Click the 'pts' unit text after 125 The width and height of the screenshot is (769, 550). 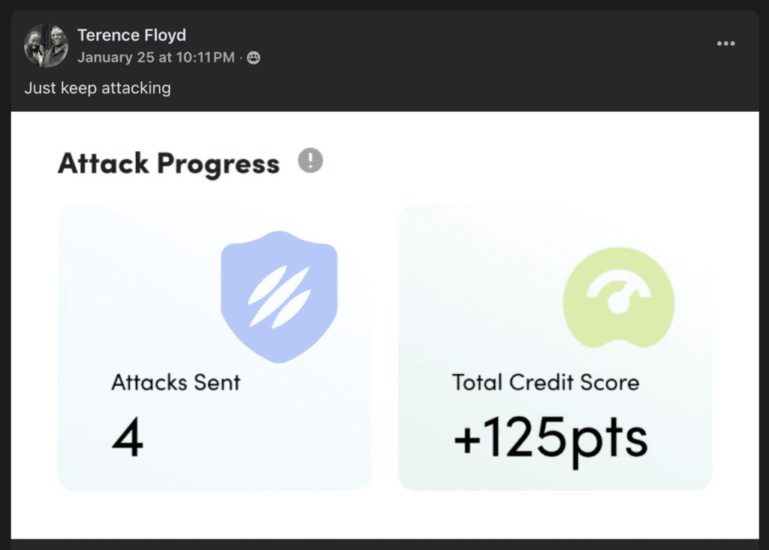(614, 440)
